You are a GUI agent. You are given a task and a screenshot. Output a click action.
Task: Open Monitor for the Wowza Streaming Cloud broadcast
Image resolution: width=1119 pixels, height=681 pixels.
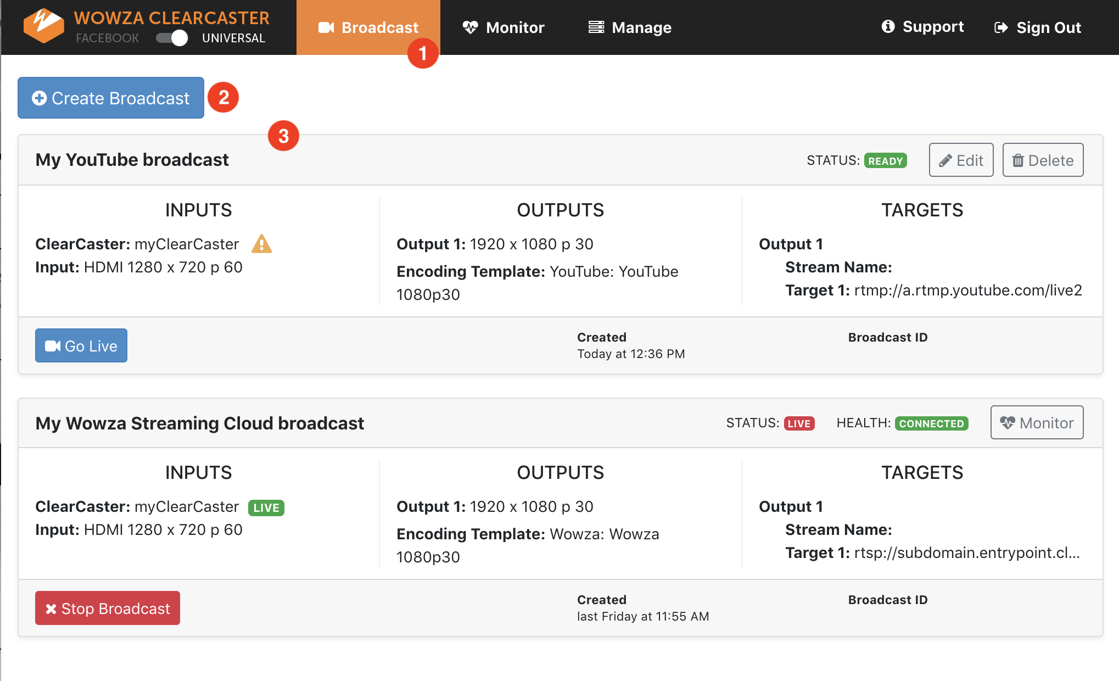(1037, 422)
